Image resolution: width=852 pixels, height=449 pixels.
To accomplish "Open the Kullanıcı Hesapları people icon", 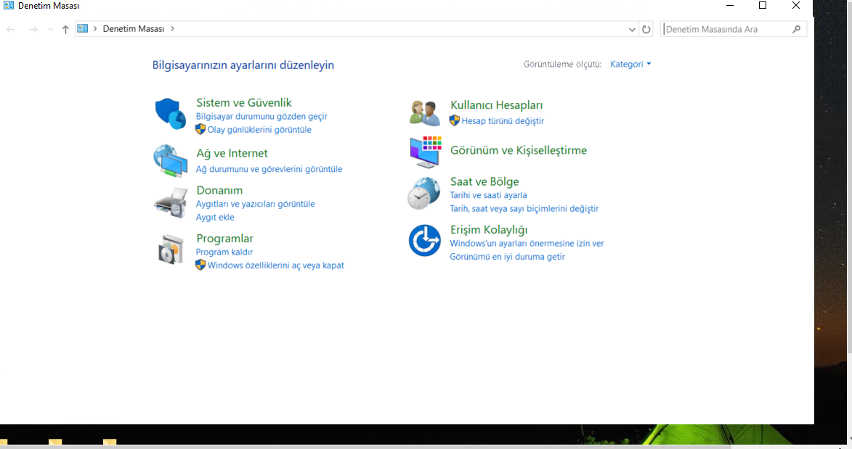I will tap(425, 113).
